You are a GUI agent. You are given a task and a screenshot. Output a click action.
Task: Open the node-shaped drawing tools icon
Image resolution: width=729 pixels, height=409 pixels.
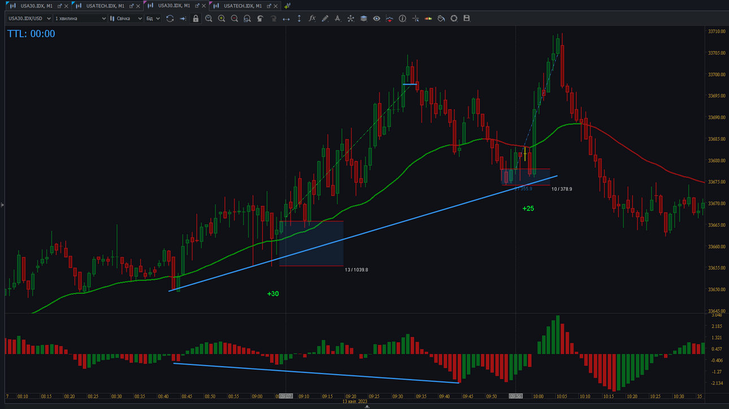click(350, 19)
